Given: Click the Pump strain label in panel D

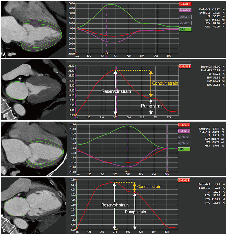Looking at the screenshot, I should [x=136, y=212].
